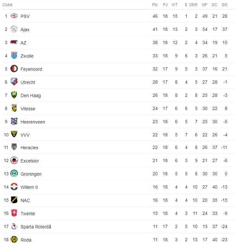This screenshot has height=248, width=235.
Task: Click the Pts column header
Action: [x=155, y=5]
